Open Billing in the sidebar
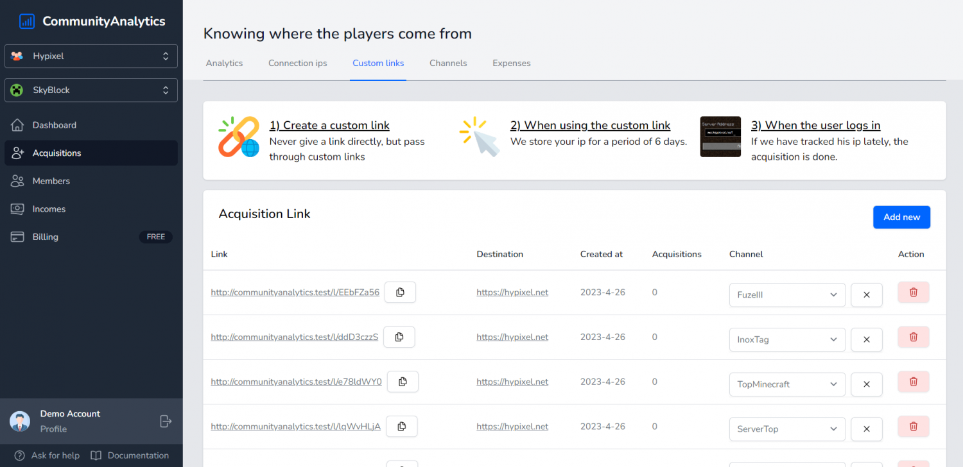Screen dimensions: 963x467 coord(91,237)
